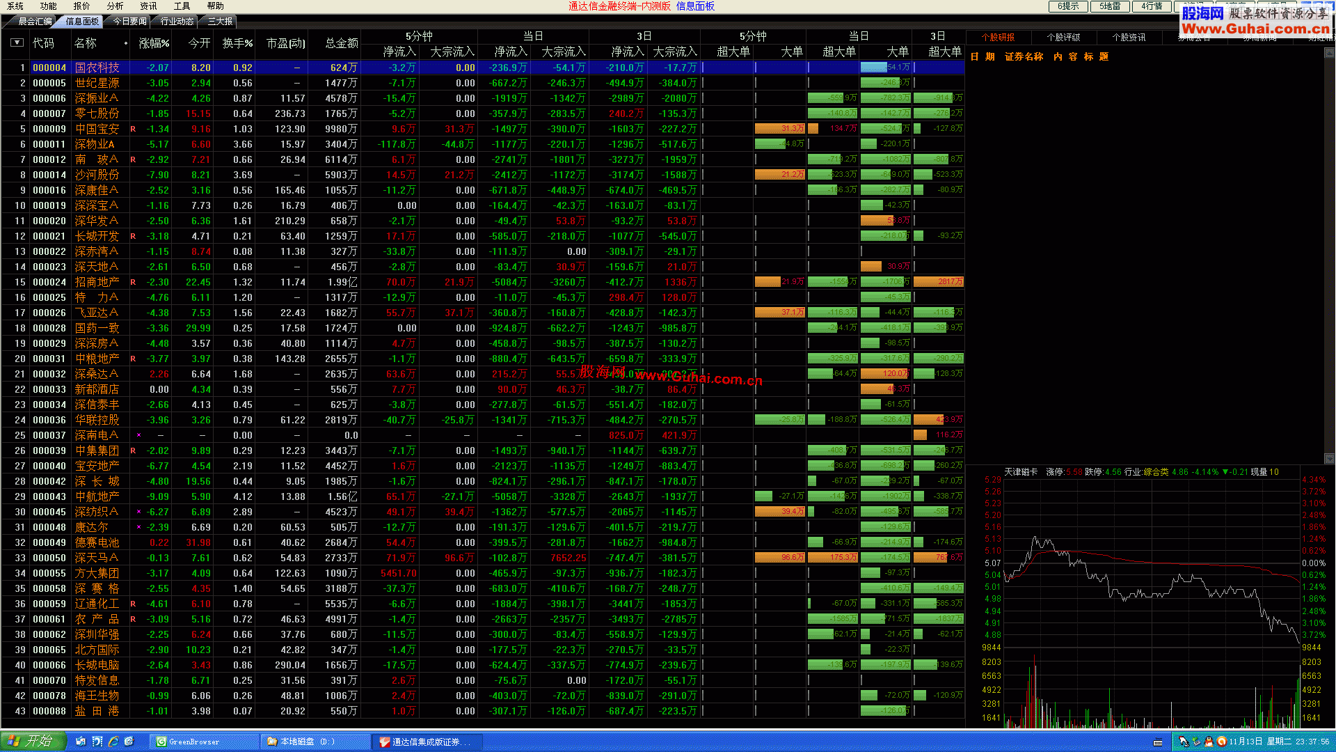This screenshot has width=1336, height=752.
Task: Open the 报价 menu
Action: (x=82, y=6)
